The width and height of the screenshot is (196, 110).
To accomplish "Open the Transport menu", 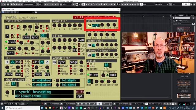I will [x=37, y=1].
